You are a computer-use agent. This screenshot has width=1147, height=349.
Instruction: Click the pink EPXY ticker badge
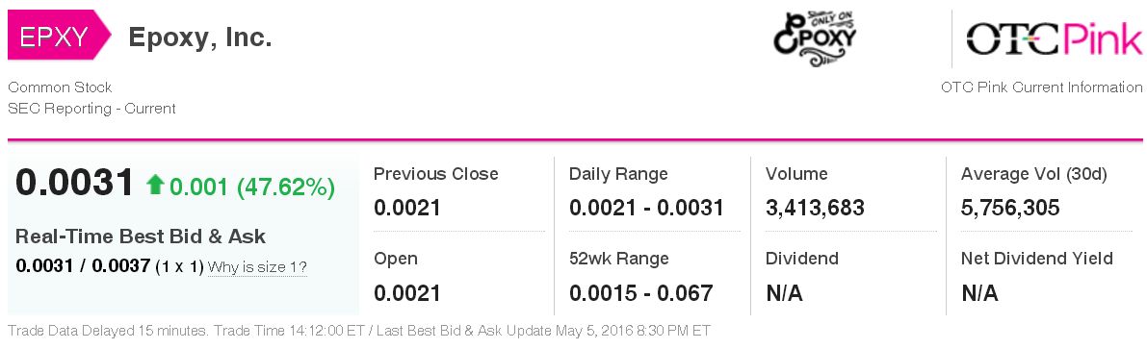(59, 35)
